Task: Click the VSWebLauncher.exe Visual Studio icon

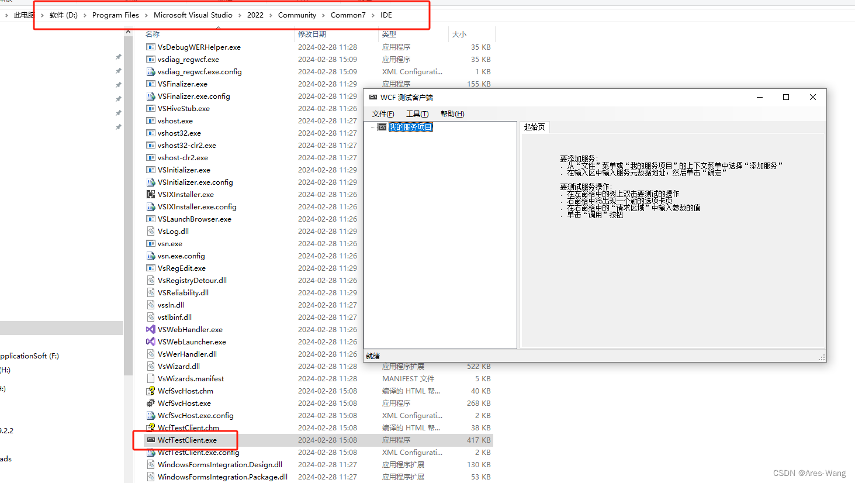Action: [x=151, y=341]
